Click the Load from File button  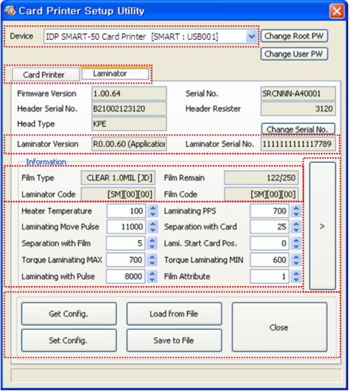point(174,314)
